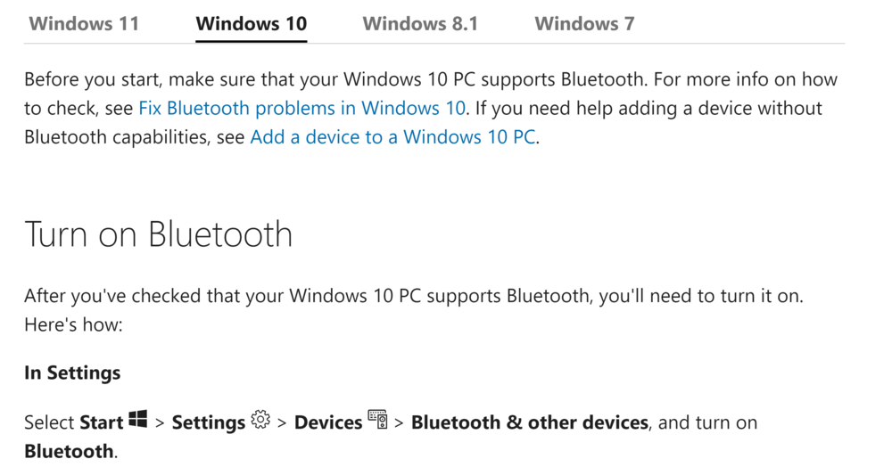Viewport: 892px width, 467px height.
Task: Click the final bold 'Bluetooth' word
Action: pyautogui.click(x=69, y=451)
